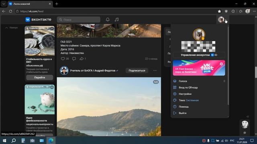Open Настройки from profile menu
Image resolution: width=257 pixels, height=144 pixels.
pyautogui.click(x=199, y=94)
